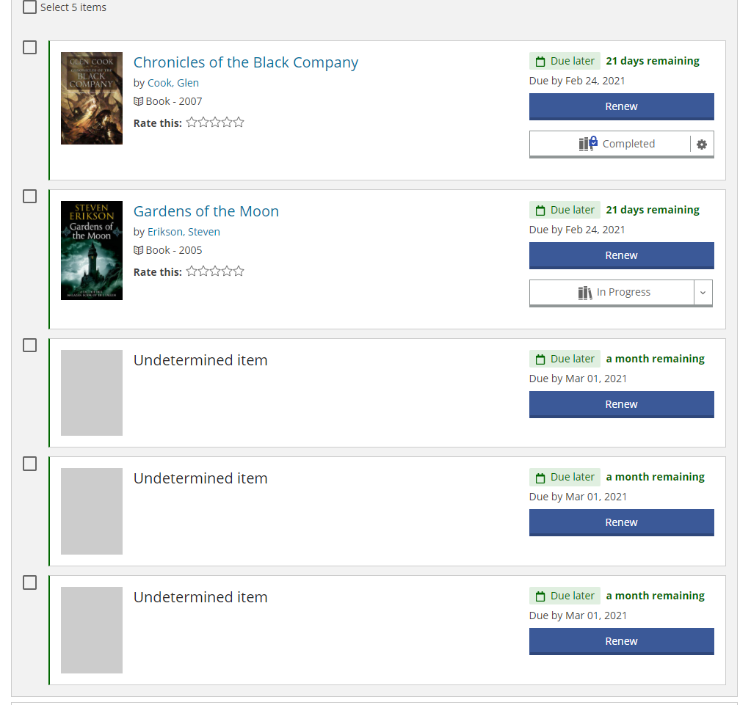Check the box for Chronicles of the Black Company
Screen dimensions: 751x705
click(29, 48)
